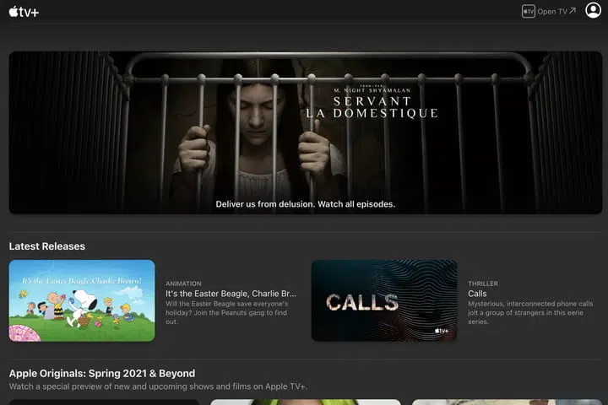
Task: Open the Servant La Domestique hero banner
Action: (306, 132)
